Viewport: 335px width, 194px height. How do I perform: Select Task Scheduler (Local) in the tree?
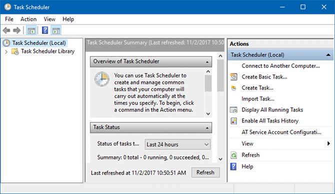(x=39, y=43)
